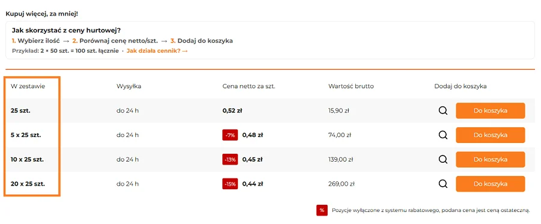Image resolution: width=541 pixels, height=224 pixels.
Task: Click 'Jak skorzystać z ceny hurtowej?' heading
Action: 66,30
